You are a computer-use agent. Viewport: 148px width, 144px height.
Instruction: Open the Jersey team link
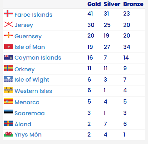pyautogui.click(x=24, y=25)
